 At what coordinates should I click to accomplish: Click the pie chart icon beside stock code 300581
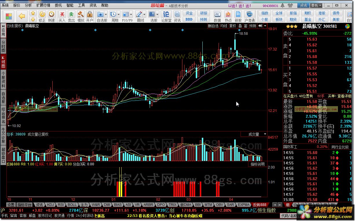(347, 26)
